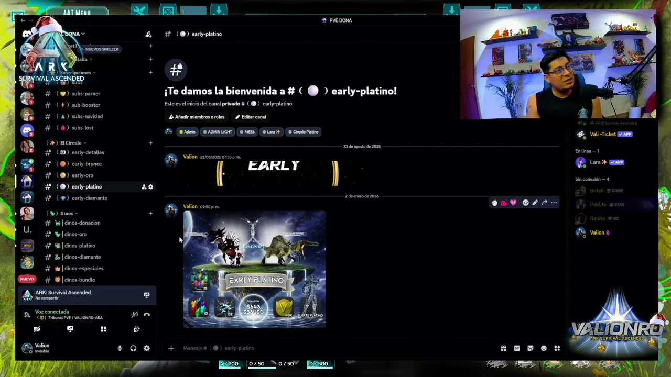The height and width of the screenshot is (377, 671).
Task: Click Editar canal button
Action: [x=251, y=117]
